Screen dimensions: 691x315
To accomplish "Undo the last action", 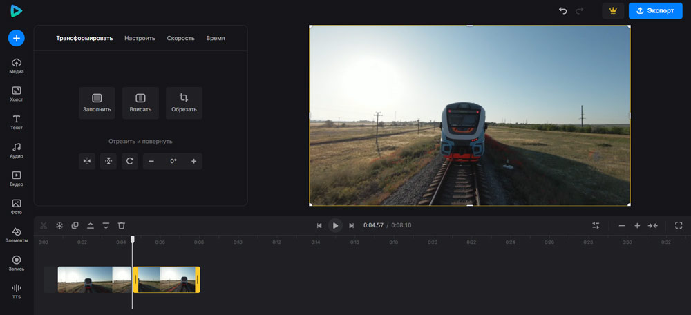I will coord(562,10).
